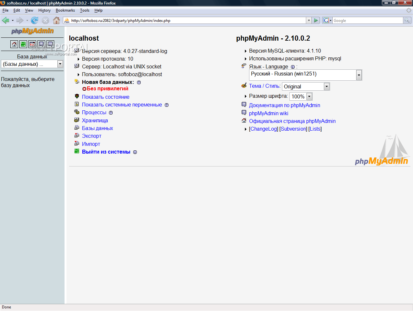Expand the address bar URL history arrow
Screen dimensions: 413x311
pyautogui.click(x=309, y=20)
